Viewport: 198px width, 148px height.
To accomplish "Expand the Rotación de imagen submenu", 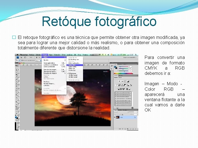I will point(54,73).
